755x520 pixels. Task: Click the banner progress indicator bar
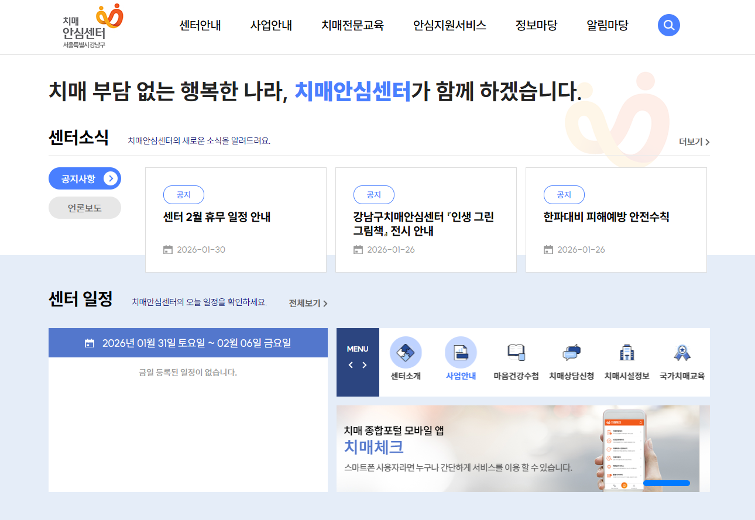[x=667, y=483]
